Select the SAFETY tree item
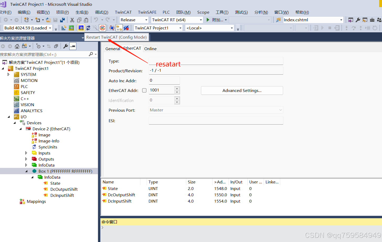Screen dimensions: 382x242 [x=28, y=92]
